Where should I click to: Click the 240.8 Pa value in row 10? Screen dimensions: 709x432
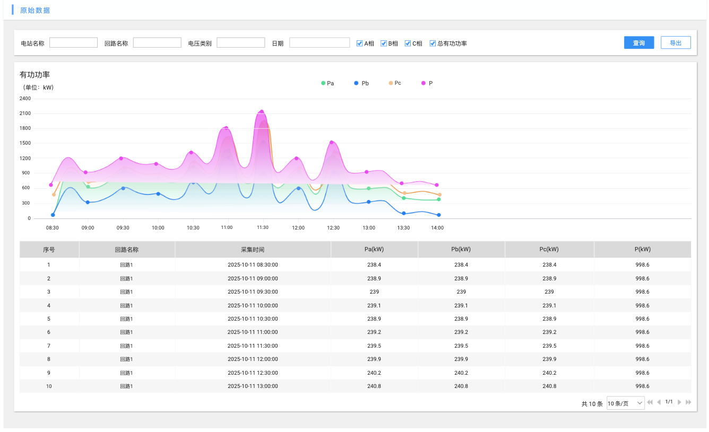click(374, 386)
